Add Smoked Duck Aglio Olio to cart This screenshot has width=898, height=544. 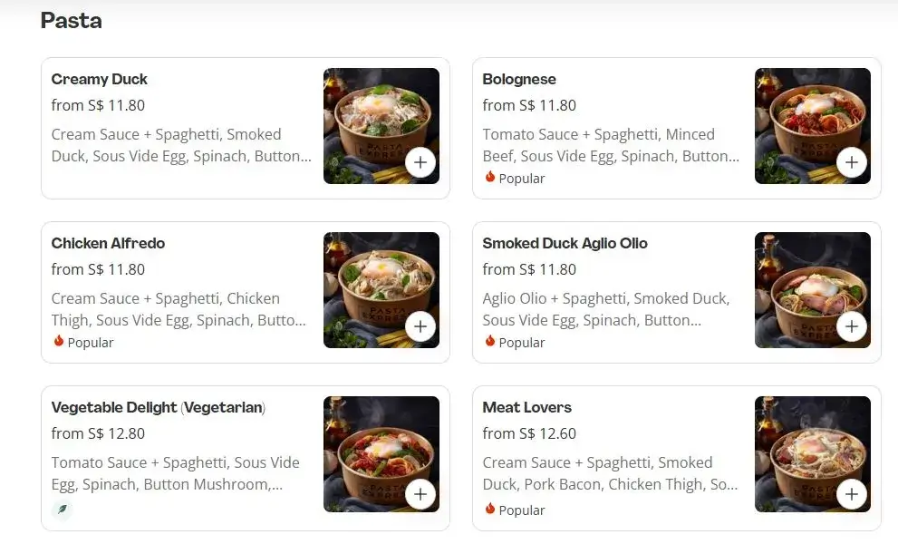click(852, 326)
